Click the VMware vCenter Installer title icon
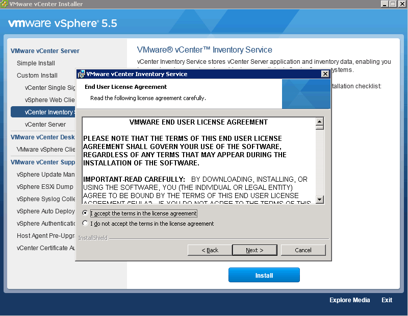 click(4, 4)
